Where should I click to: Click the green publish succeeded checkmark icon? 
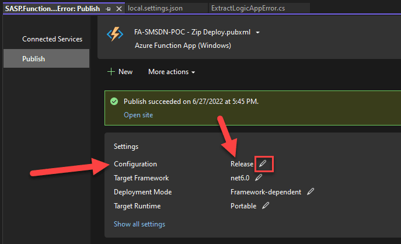[114, 102]
